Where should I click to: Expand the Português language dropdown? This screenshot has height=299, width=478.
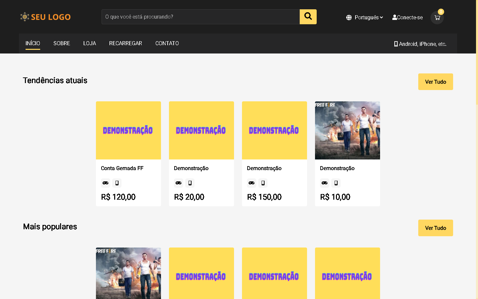[368, 17]
